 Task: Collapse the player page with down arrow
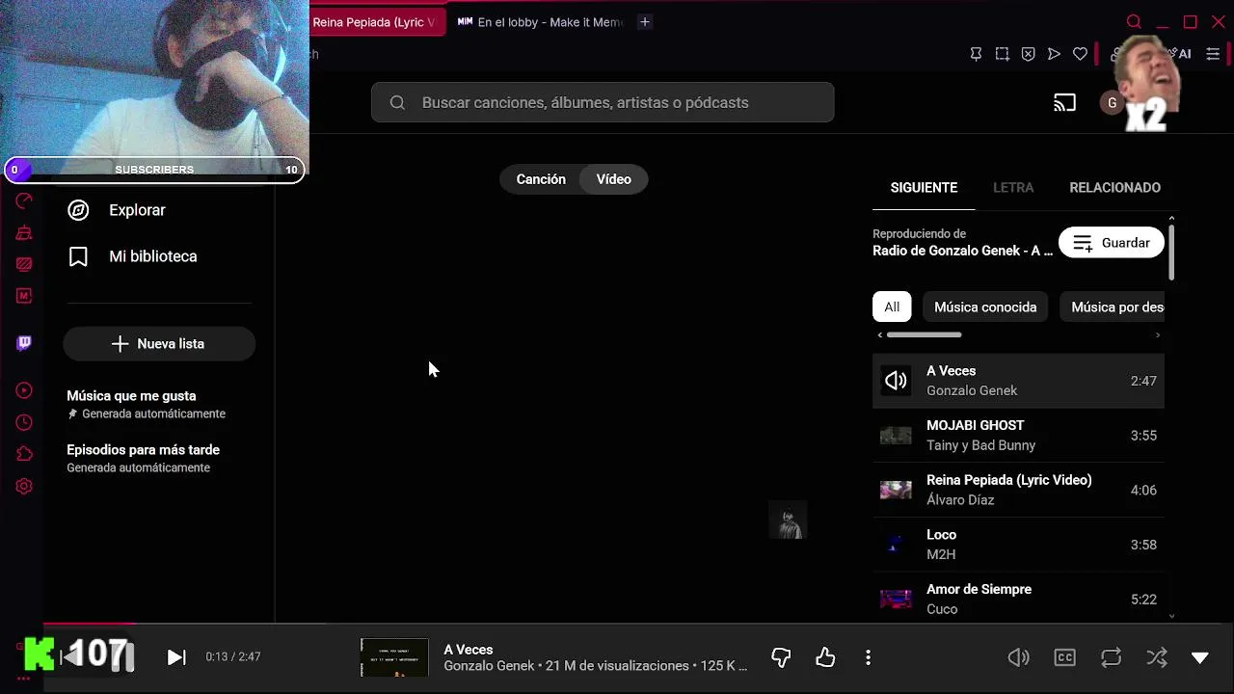tap(1199, 657)
